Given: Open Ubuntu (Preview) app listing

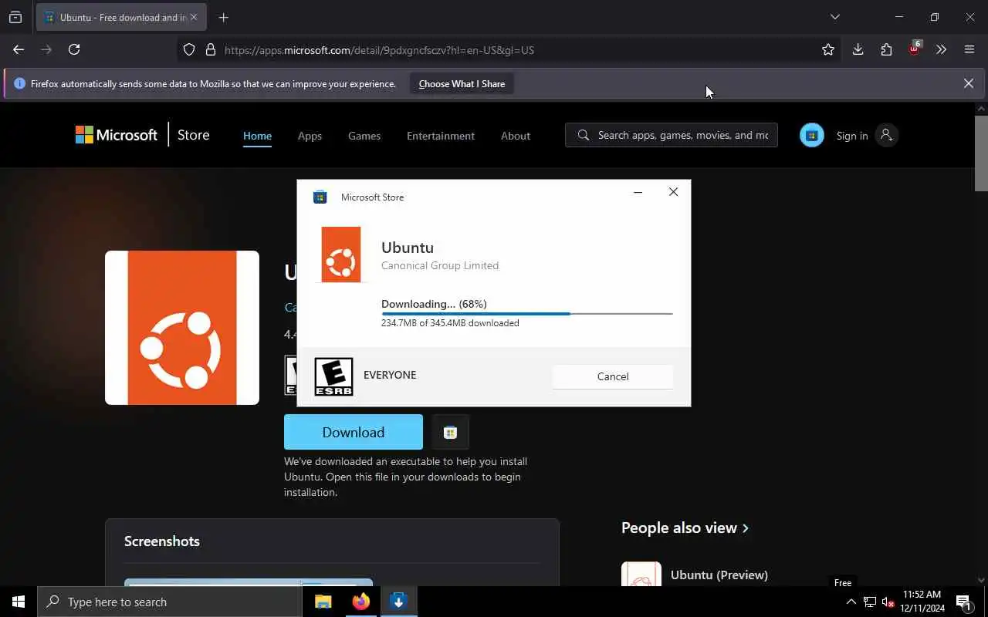Looking at the screenshot, I should click(x=719, y=575).
